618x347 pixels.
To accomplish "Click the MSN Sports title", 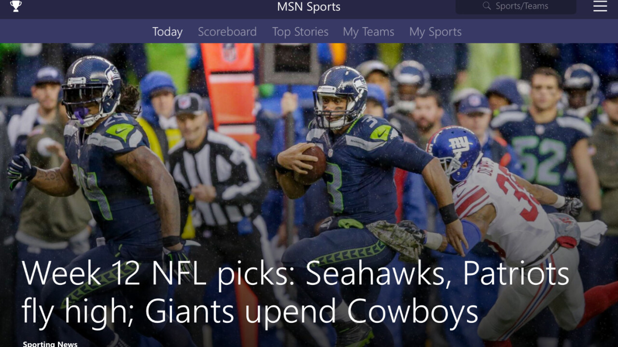I will (309, 7).
